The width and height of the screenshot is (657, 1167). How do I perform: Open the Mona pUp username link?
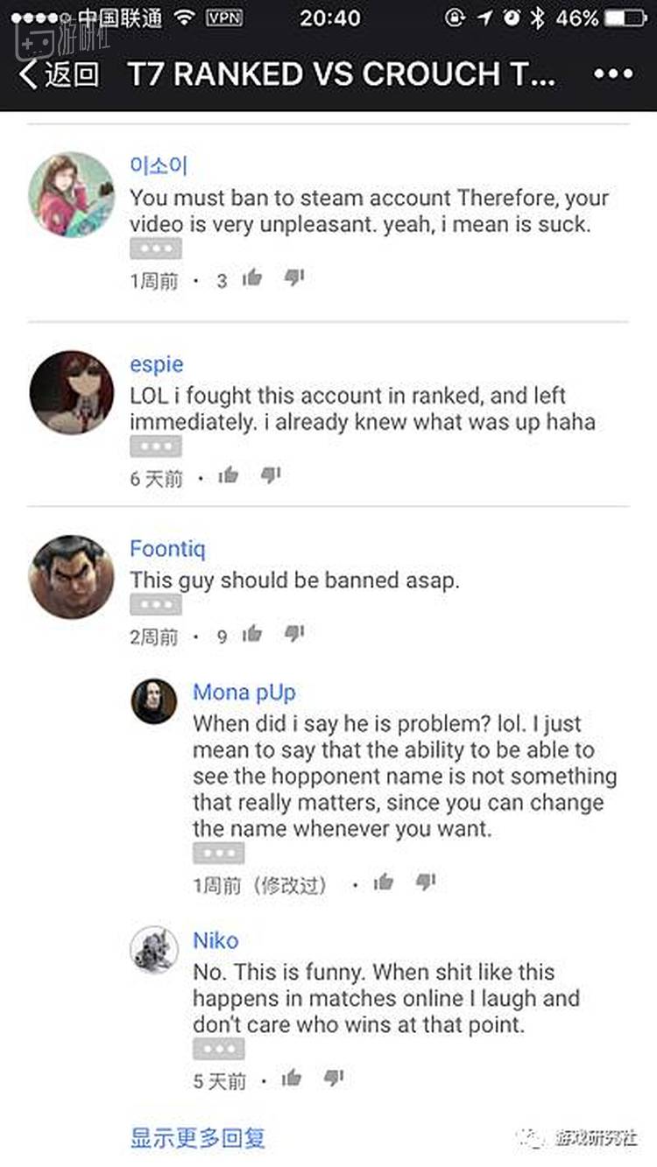click(x=244, y=692)
